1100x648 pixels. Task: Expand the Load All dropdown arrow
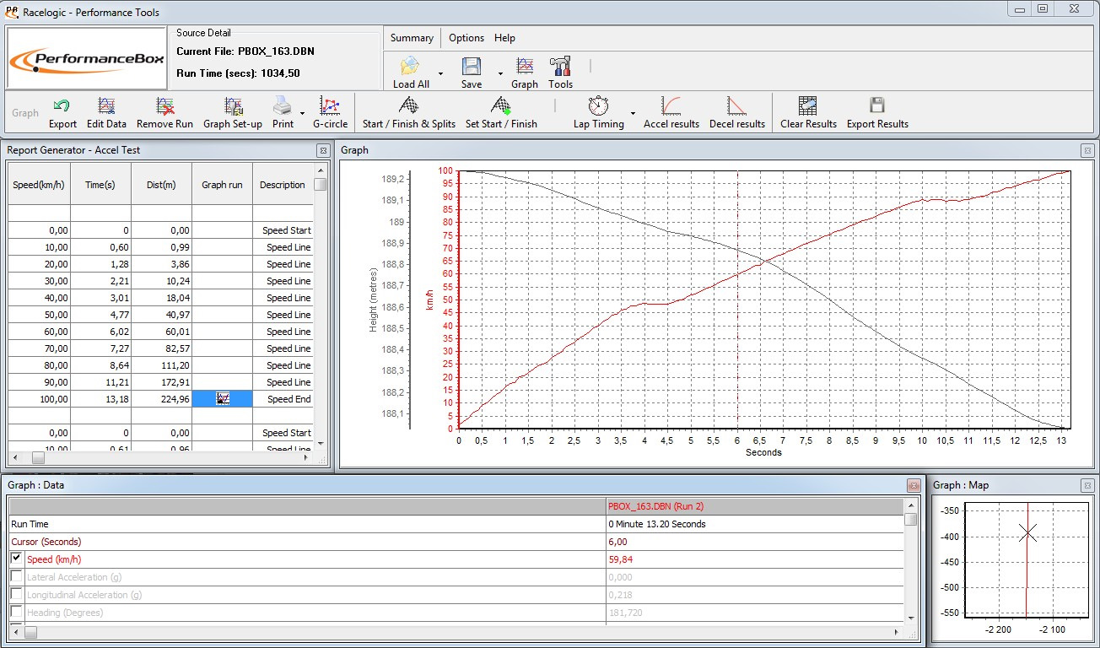440,73
